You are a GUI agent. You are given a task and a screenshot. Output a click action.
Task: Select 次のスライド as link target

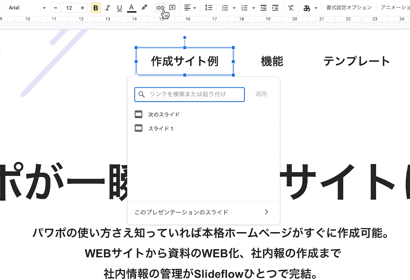[164, 114]
